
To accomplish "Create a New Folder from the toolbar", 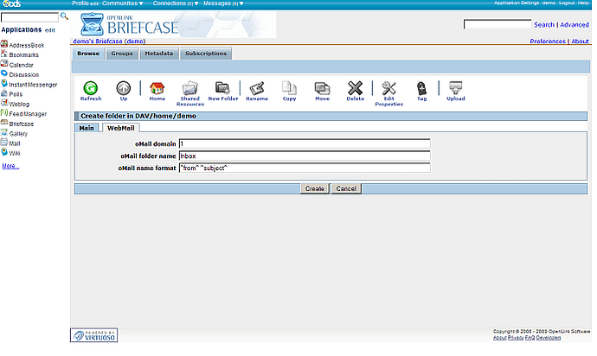I will point(222,88).
